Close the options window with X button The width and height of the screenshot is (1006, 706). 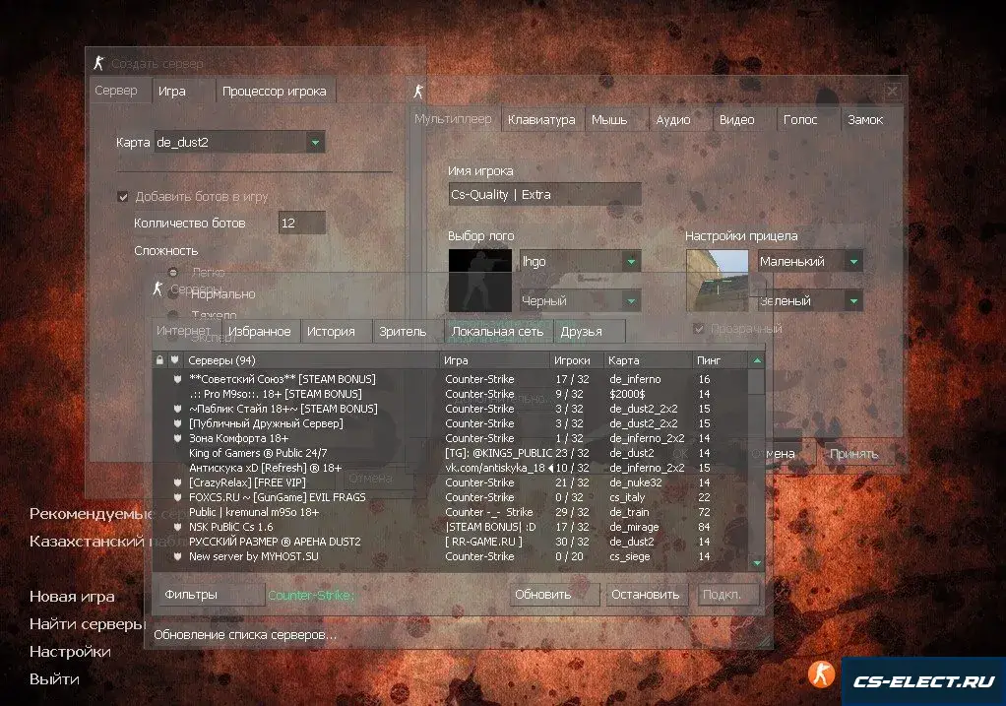coord(892,92)
